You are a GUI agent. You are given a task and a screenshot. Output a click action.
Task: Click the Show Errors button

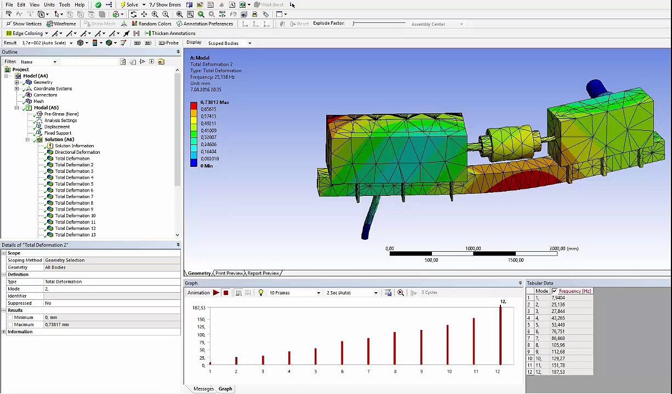point(165,5)
